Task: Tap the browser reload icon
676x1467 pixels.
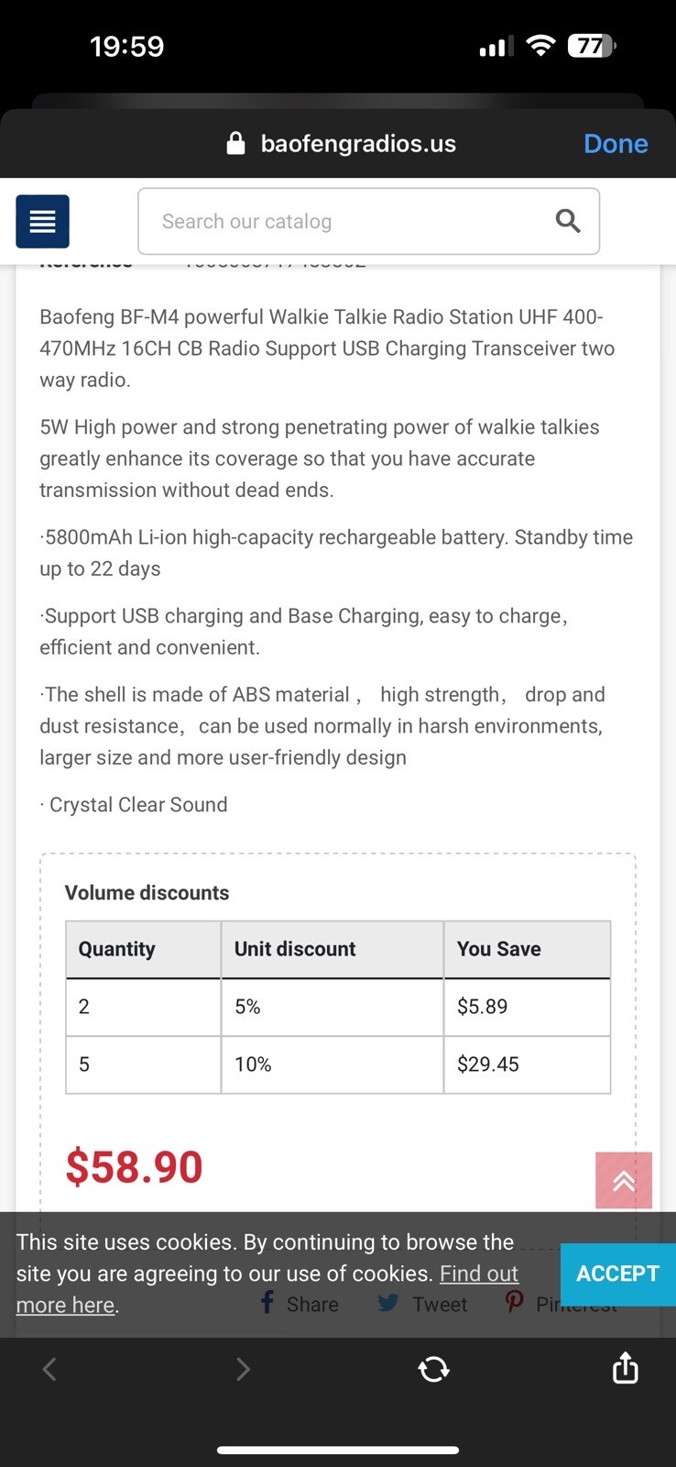Action: pos(433,1369)
